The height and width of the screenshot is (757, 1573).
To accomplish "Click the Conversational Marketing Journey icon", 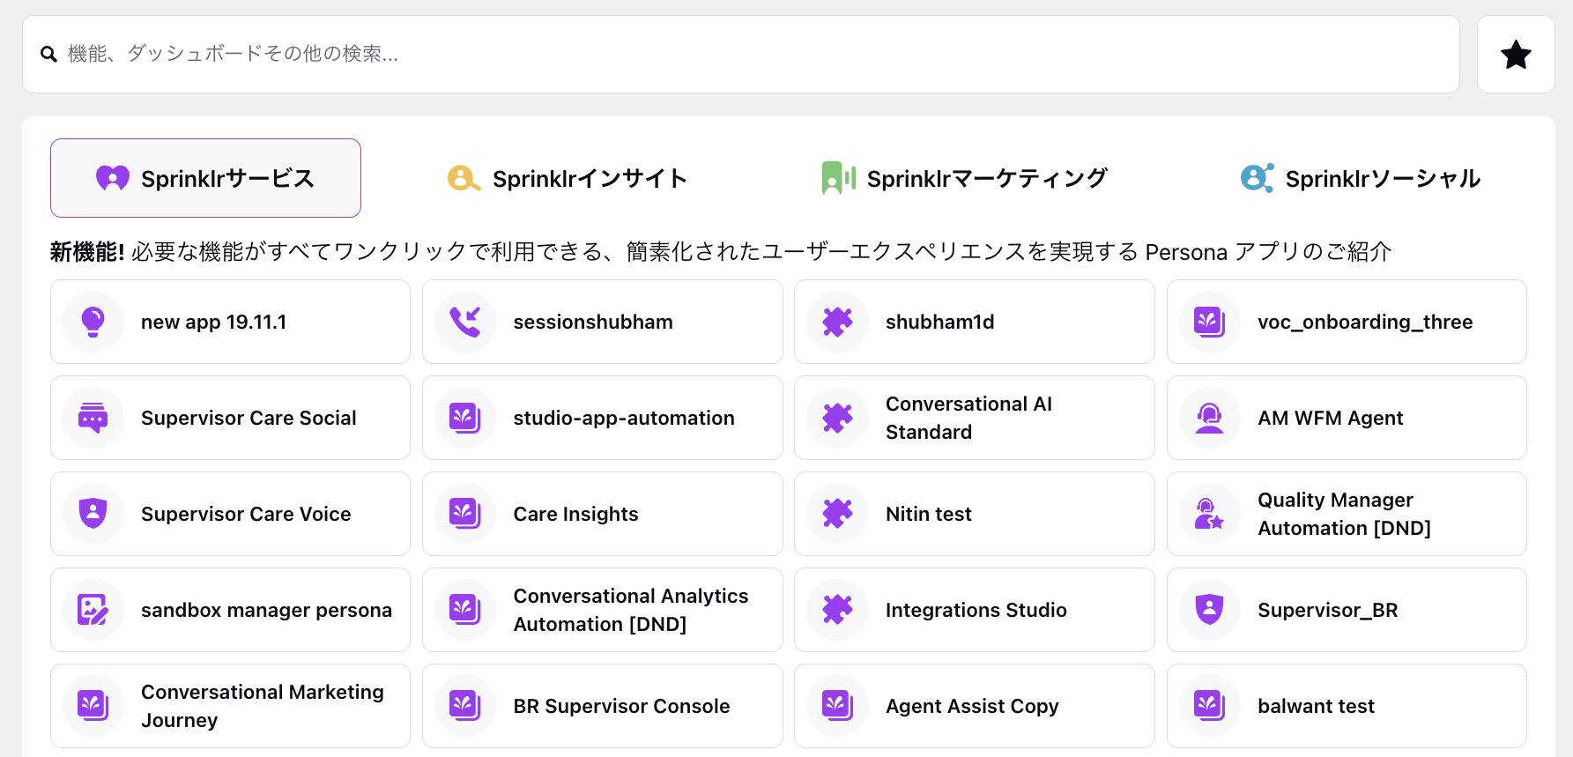I will pyautogui.click(x=93, y=706).
